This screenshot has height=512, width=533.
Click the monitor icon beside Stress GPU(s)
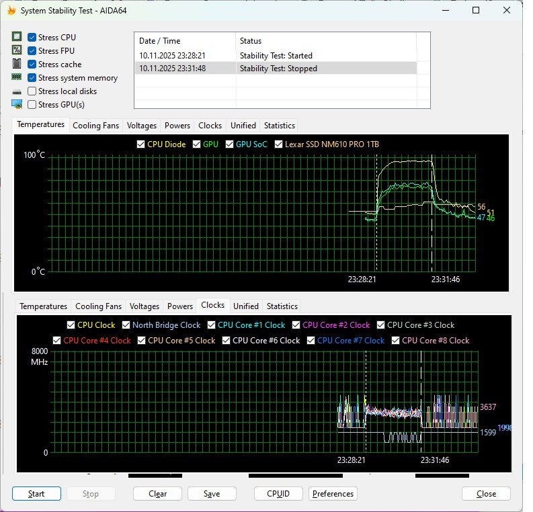pyautogui.click(x=17, y=104)
